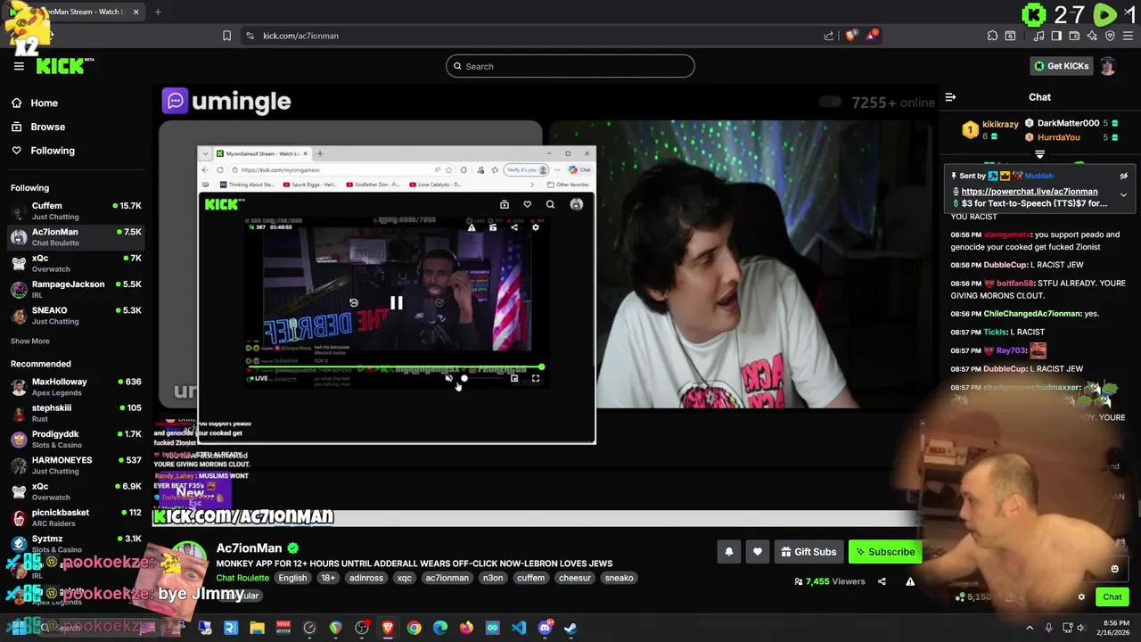The width and height of the screenshot is (1141, 642).
Task: Open Brave Wallet icon
Action: [x=1074, y=36]
